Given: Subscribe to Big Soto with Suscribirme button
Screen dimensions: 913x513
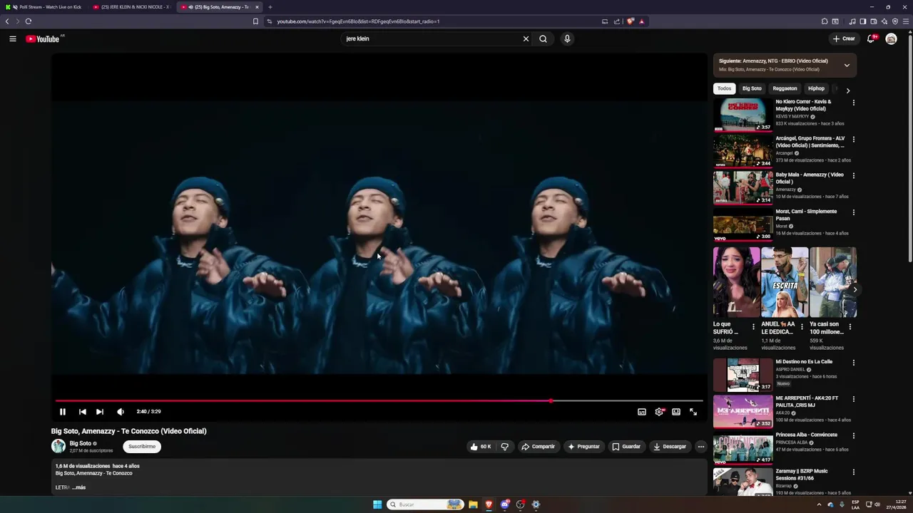Looking at the screenshot, I should point(142,447).
